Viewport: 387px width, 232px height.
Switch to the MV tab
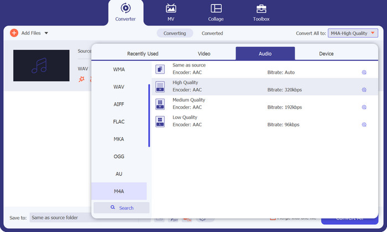pyautogui.click(x=171, y=12)
